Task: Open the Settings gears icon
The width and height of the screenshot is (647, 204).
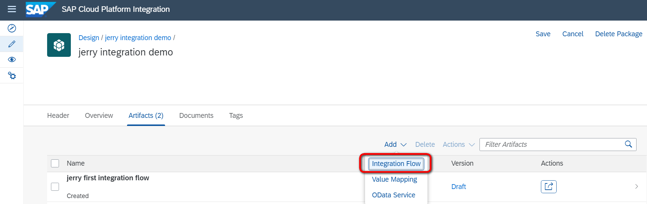Action: (x=12, y=75)
